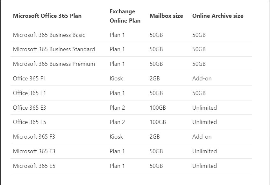Click 'Kiosk' in the Office 365 F1 row
This screenshot has width=270, height=185.
(x=116, y=79)
